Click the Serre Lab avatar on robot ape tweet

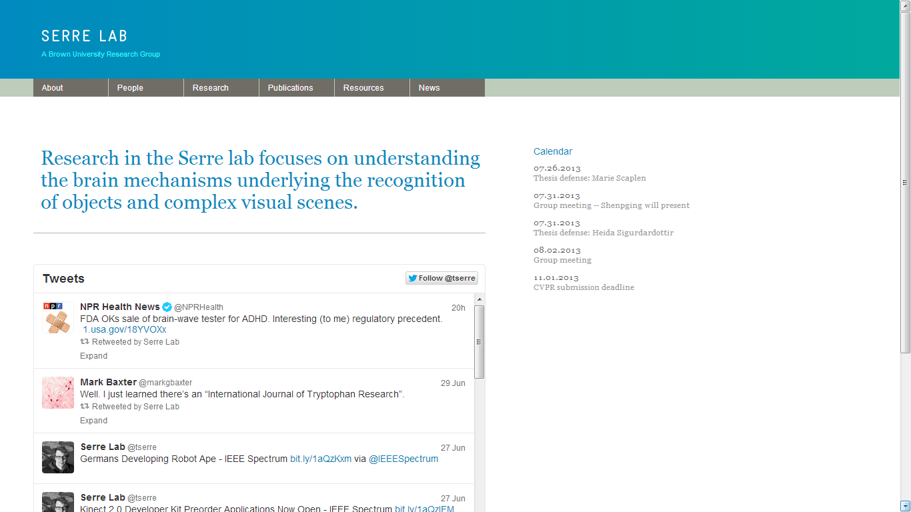pos(58,457)
